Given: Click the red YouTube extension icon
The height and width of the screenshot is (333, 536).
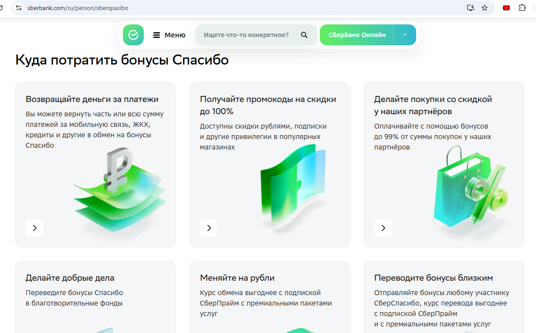Looking at the screenshot, I should (506, 8).
